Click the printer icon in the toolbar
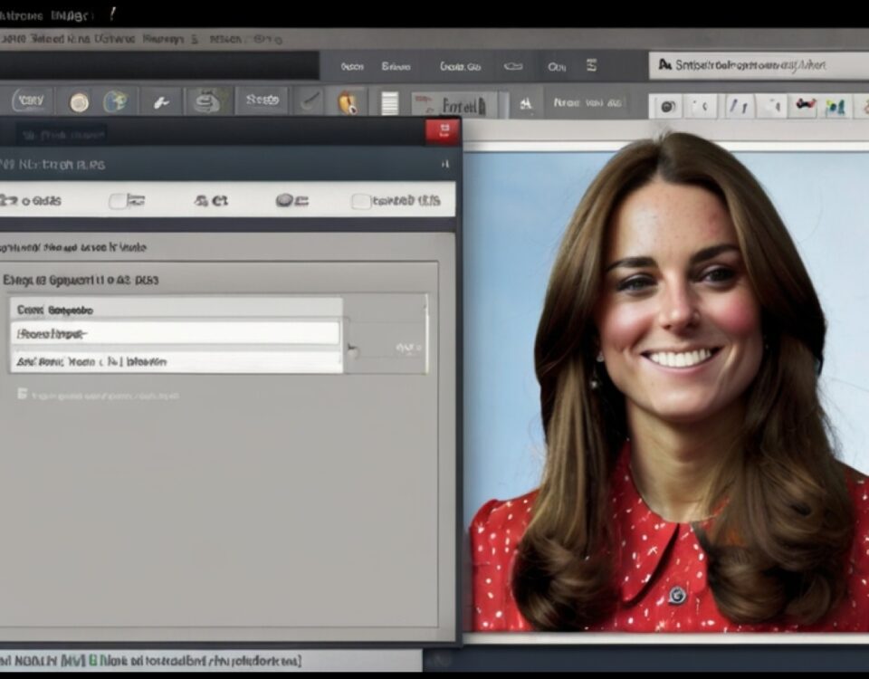This screenshot has height=679, width=869. (208, 101)
